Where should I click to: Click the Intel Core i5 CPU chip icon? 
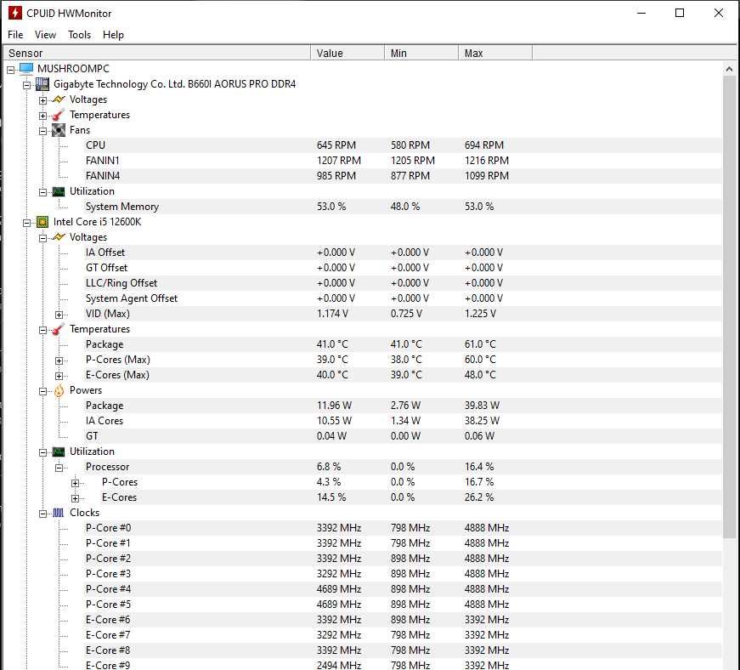point(42,222)
